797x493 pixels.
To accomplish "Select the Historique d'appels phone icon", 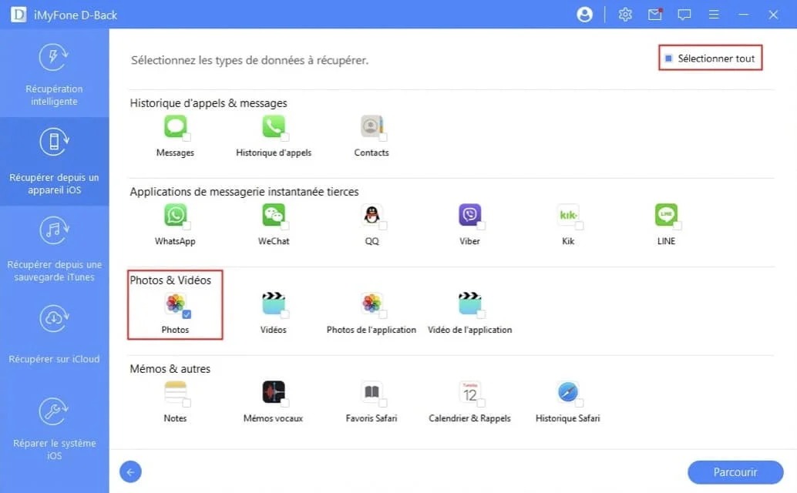I will coord(274,126).
